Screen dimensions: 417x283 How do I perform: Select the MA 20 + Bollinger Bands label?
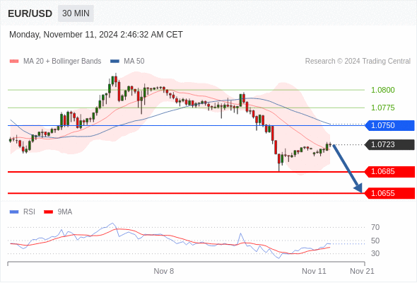[62, 62]
